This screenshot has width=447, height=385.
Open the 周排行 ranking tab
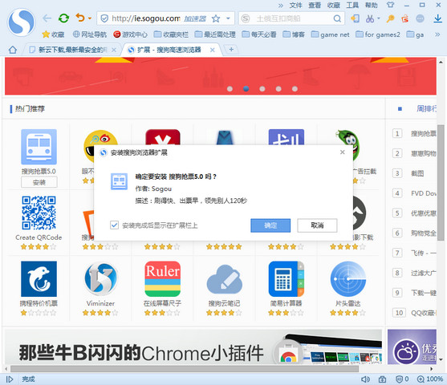click(x=426, y=108)
